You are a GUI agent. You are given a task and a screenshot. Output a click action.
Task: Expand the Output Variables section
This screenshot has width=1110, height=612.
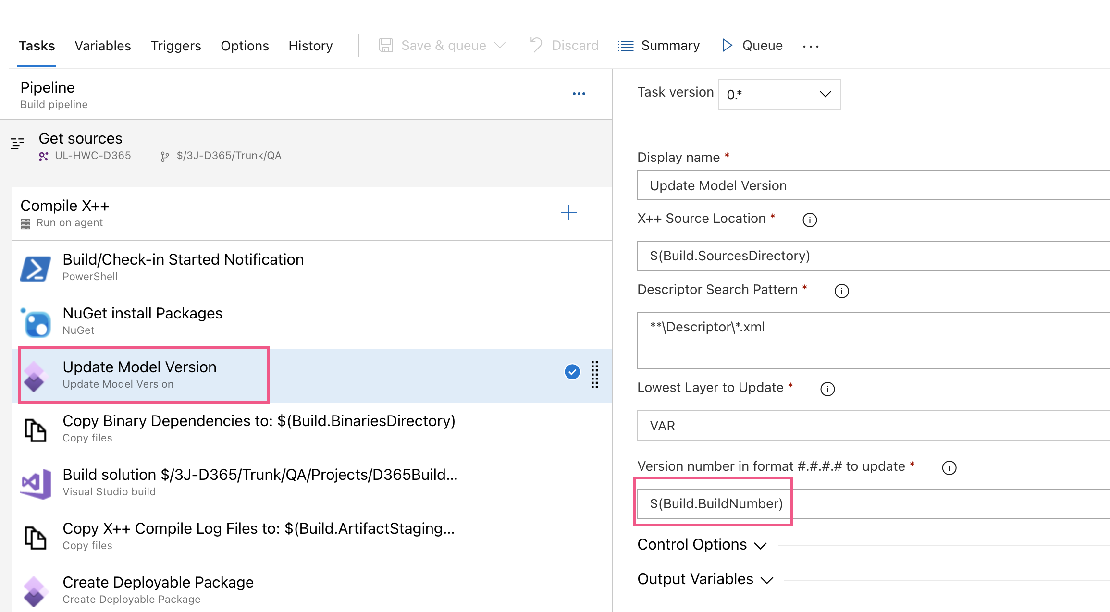click(705, 579)
